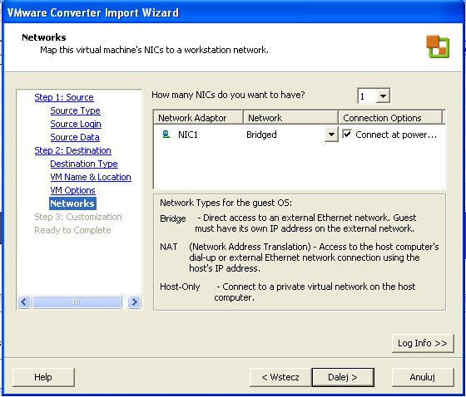Click the Network Adaptor column header

[x=198, y=118]
